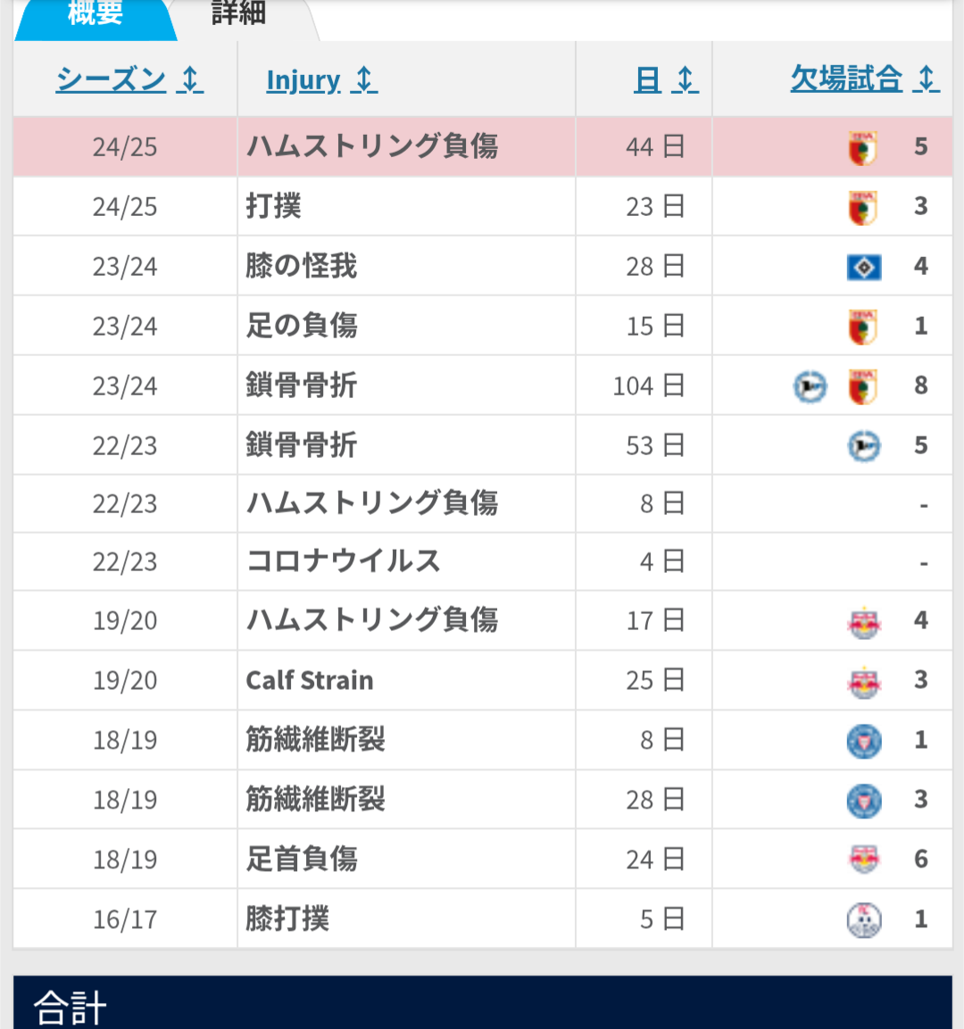Screen dimensions: 964x1029
Task: Sort table by the シーズン header link
Action: [x=111, y=79]
